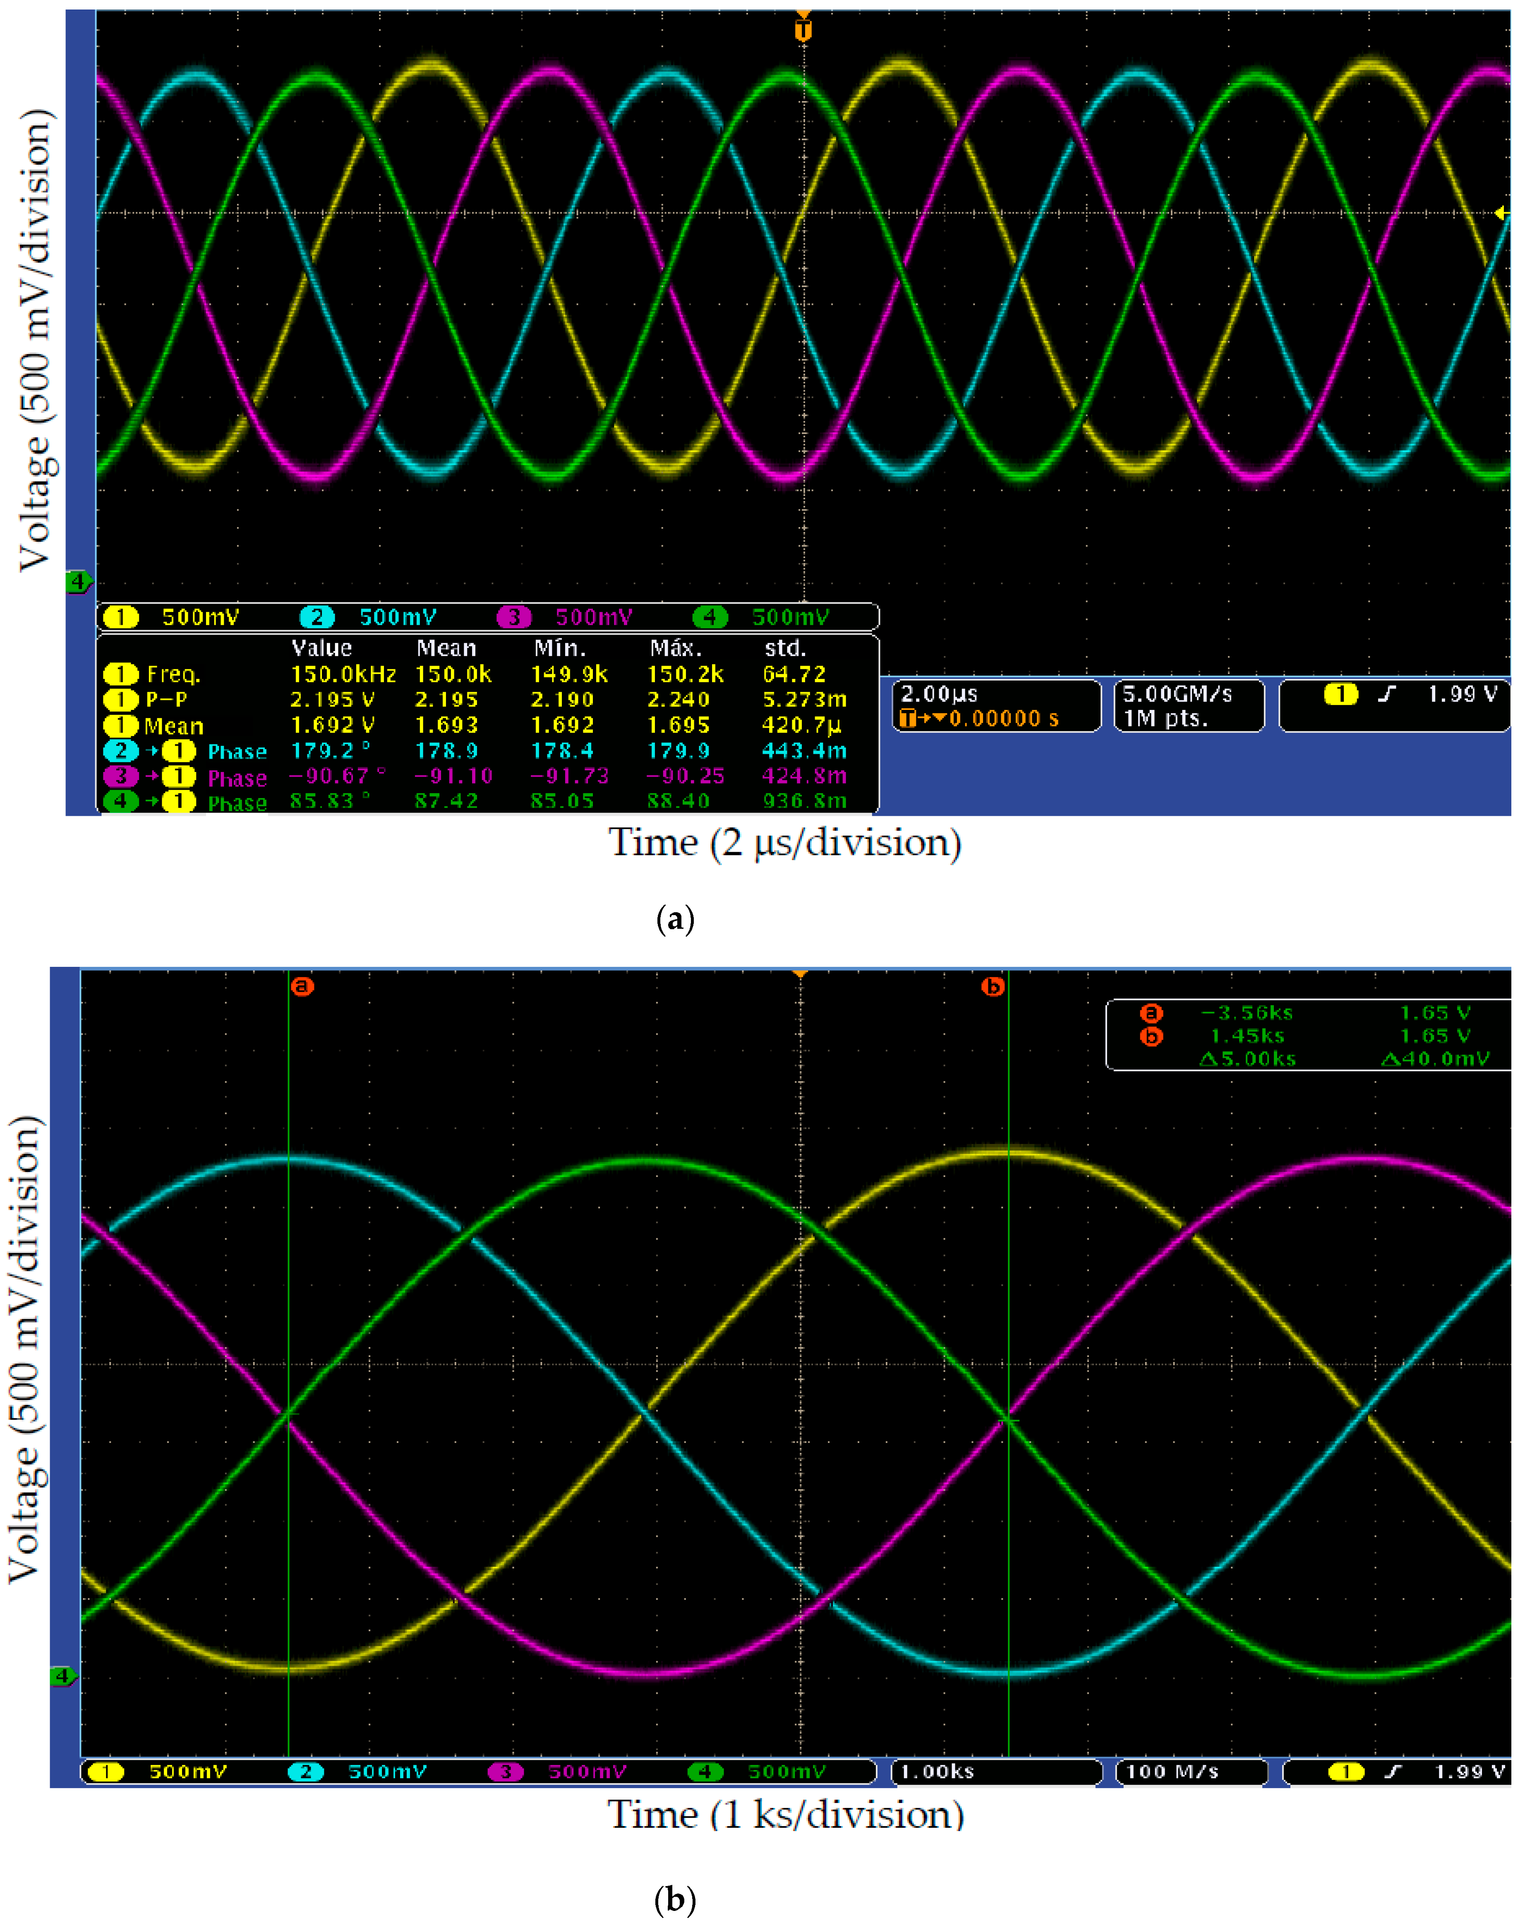
Task: Click channel 1 badge in upper scope channel bar
Action: [x=120, y=617]
